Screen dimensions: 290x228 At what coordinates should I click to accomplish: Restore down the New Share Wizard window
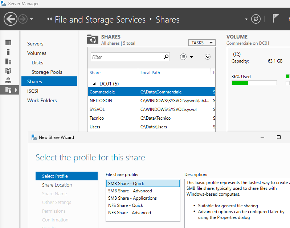point(278,137)
